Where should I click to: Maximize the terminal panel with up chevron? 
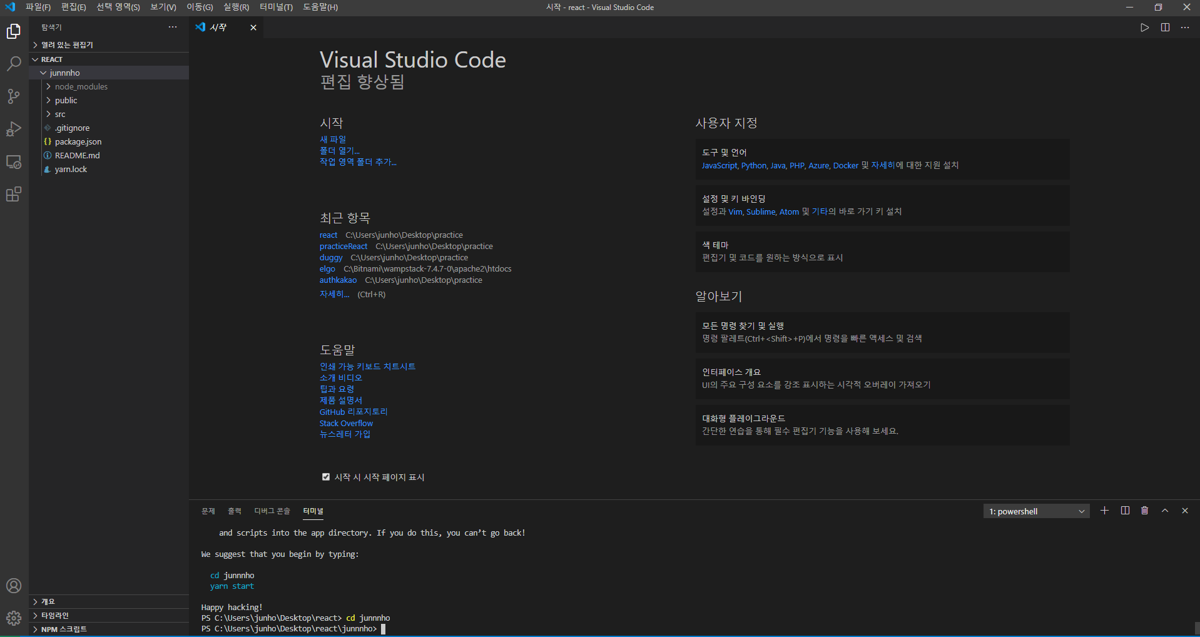(1165, 511)
